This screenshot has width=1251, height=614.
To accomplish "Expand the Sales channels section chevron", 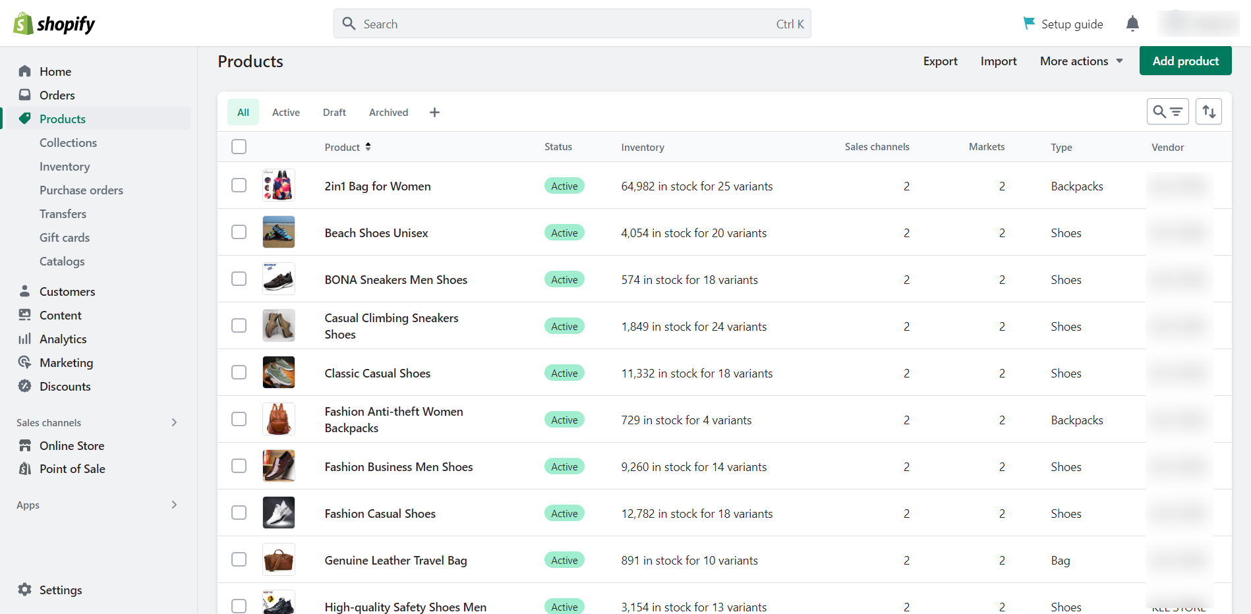I will (174, 422).
